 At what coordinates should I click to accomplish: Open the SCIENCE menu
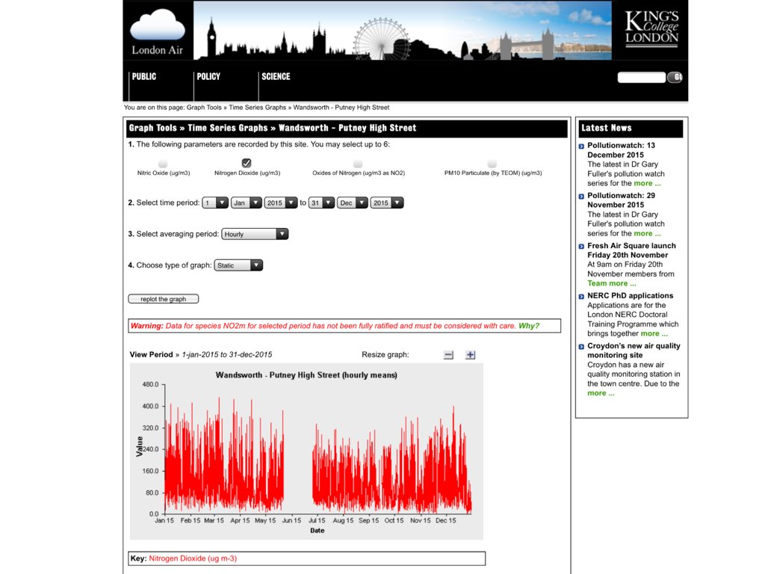coord(276,76)
